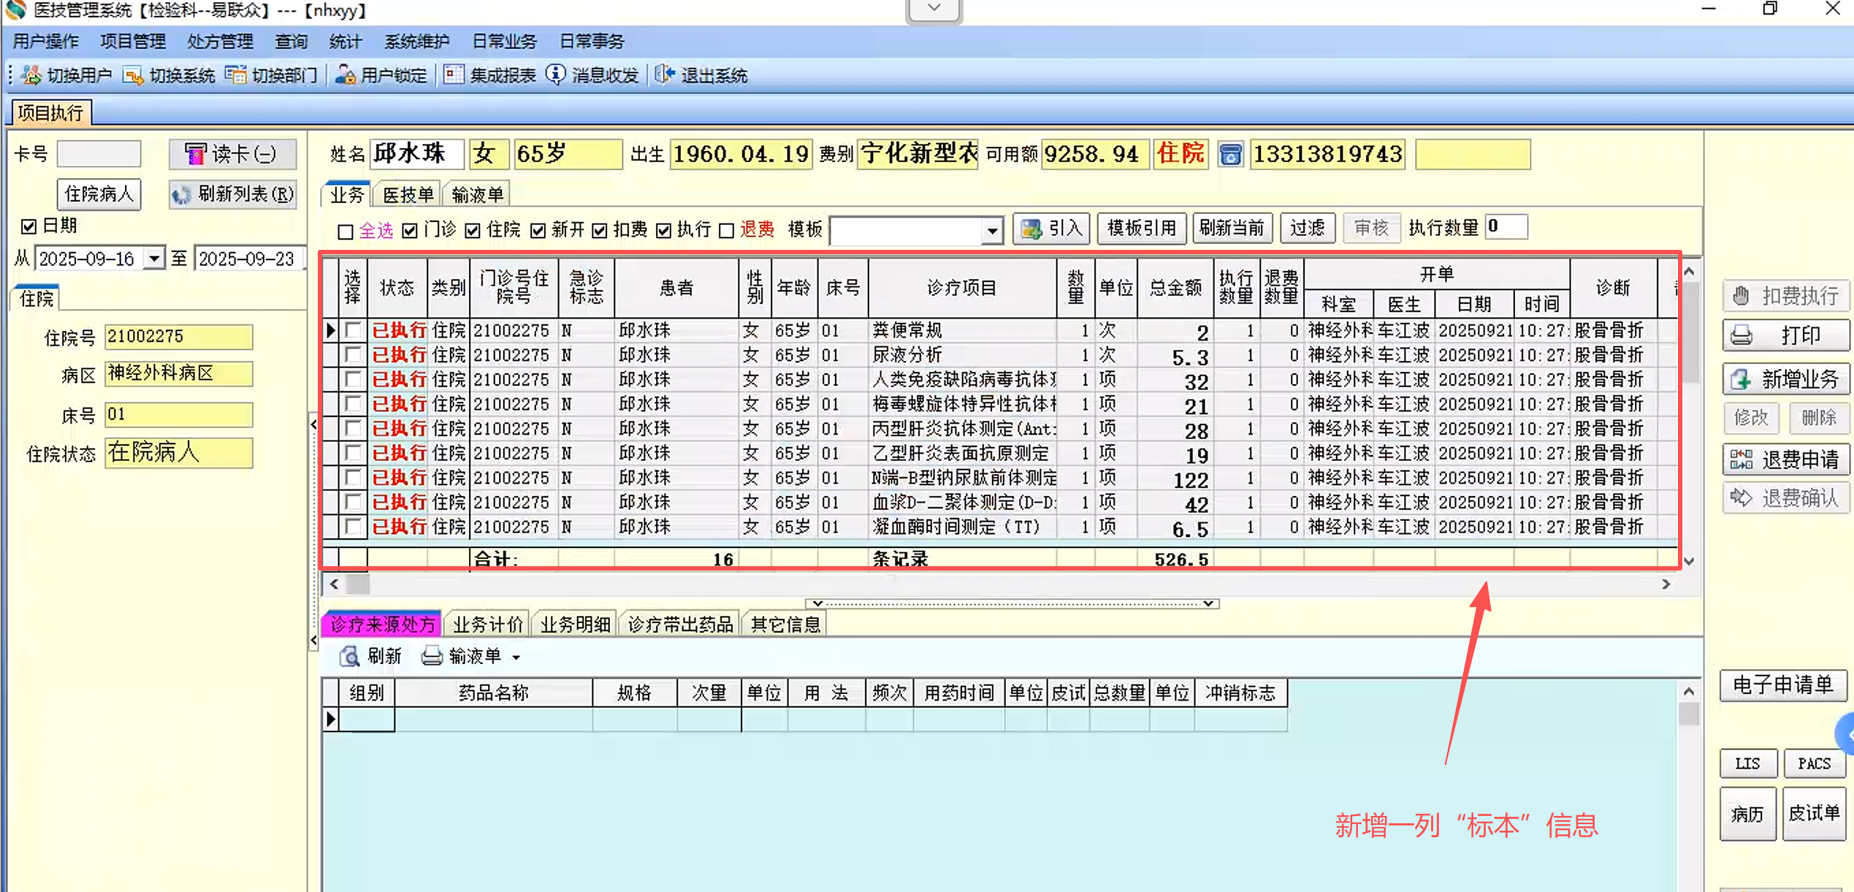Open 集成报表 integrated reports icon

tap(454, 75)
